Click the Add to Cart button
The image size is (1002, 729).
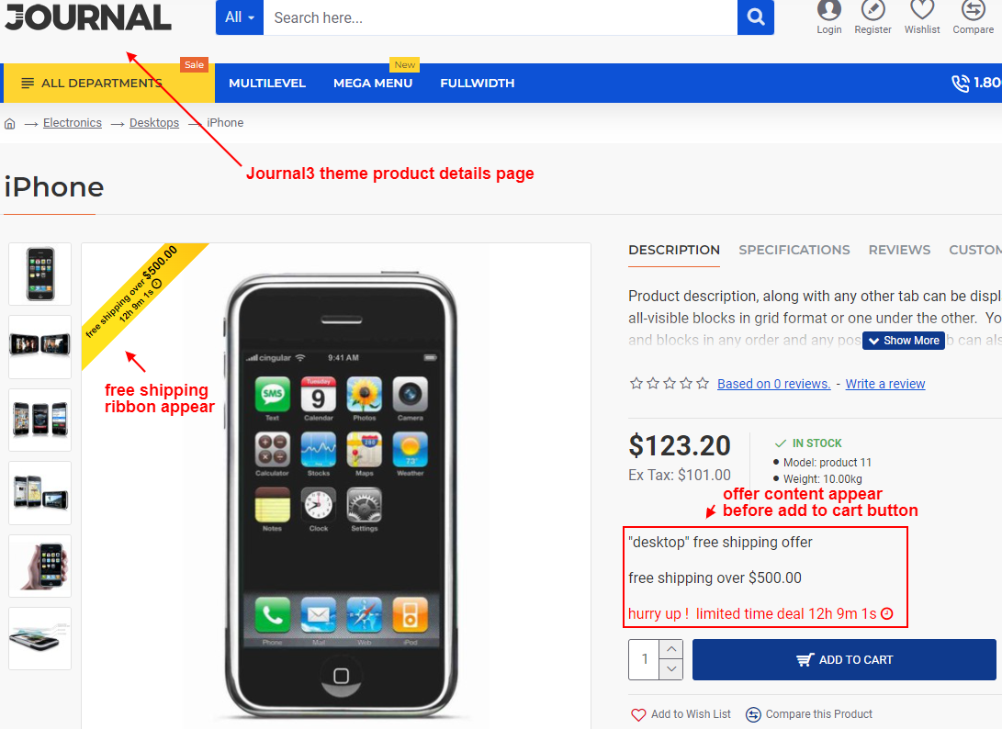pos(844,660)
